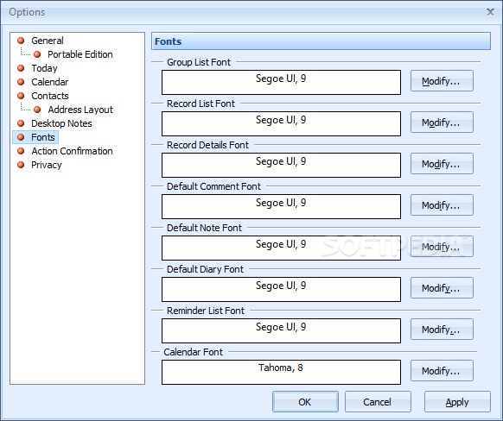Modify the Group List Font

(442, 81)
